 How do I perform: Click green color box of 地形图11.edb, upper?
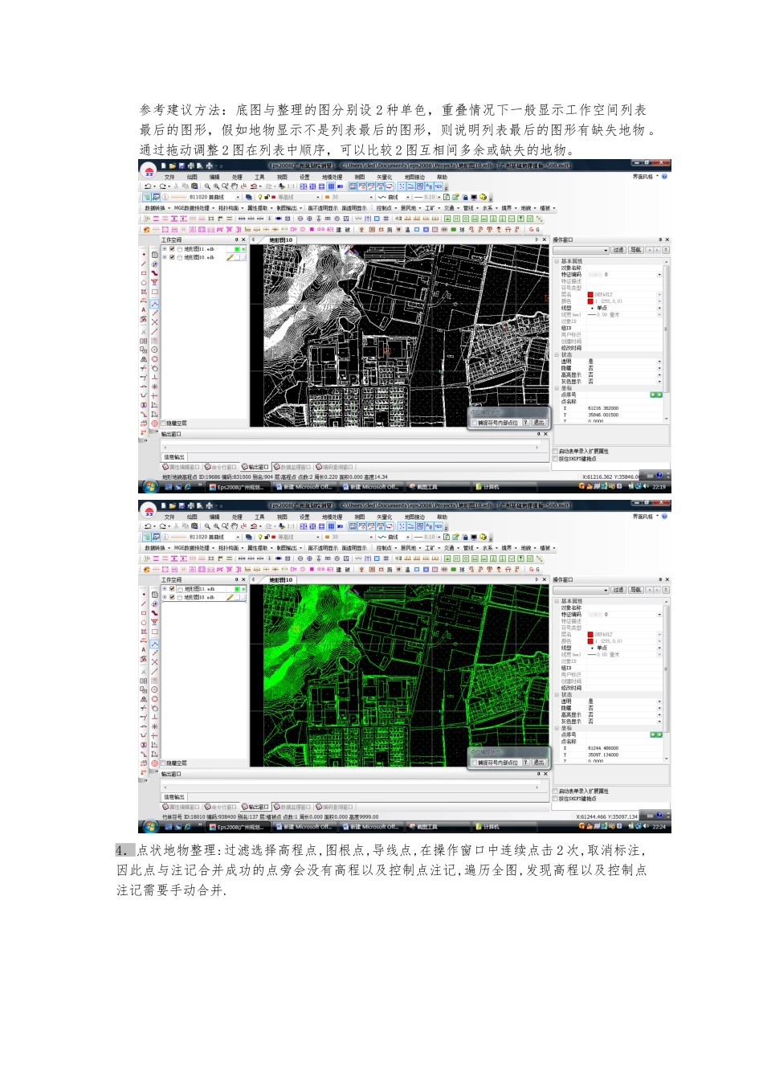pyautogui.click(x=237, y=249)
